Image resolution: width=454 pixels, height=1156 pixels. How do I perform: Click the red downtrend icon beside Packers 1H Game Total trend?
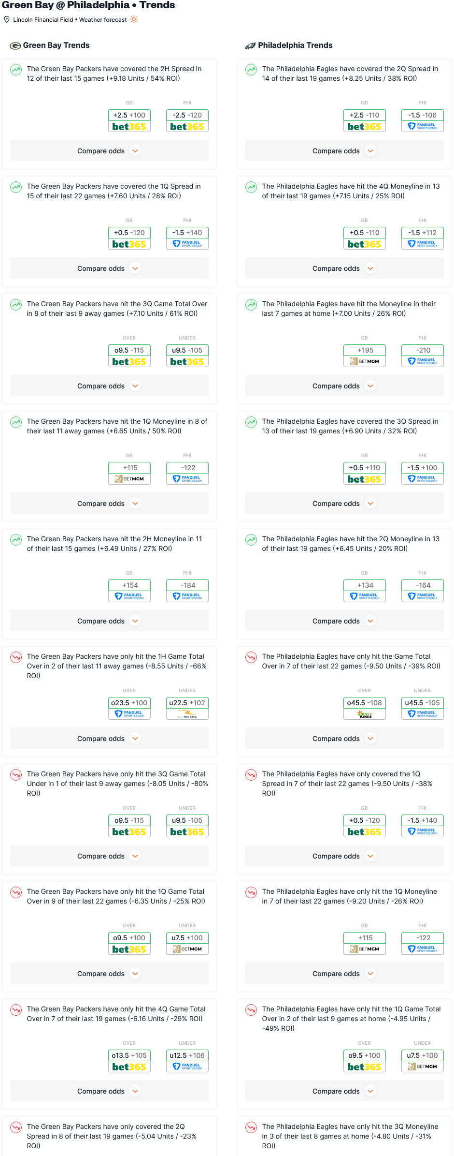[16, 657]
